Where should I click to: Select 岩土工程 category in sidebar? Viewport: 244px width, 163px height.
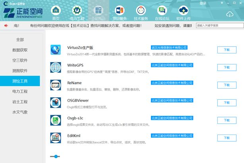[20, 102]
